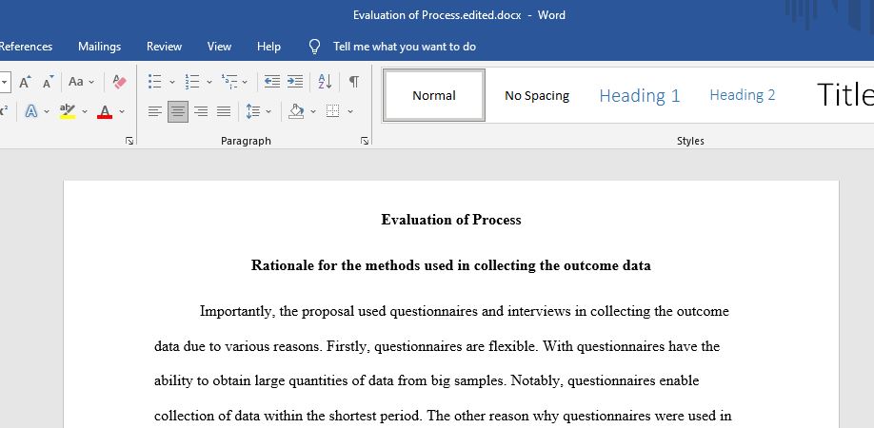Apply the Heading 1 style
Viewport: 874px width, 428px height.
pyautogui.click(x=640, y=96)
